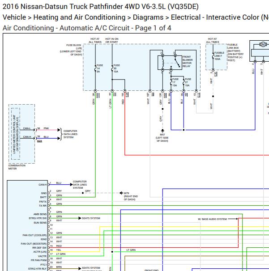Open the Heating and Air Conditioning breadcrumb
This screenshot has width=269, height=271.
coord(79,17)
